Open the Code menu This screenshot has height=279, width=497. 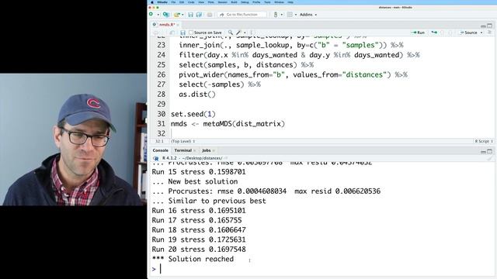point(191,2)
